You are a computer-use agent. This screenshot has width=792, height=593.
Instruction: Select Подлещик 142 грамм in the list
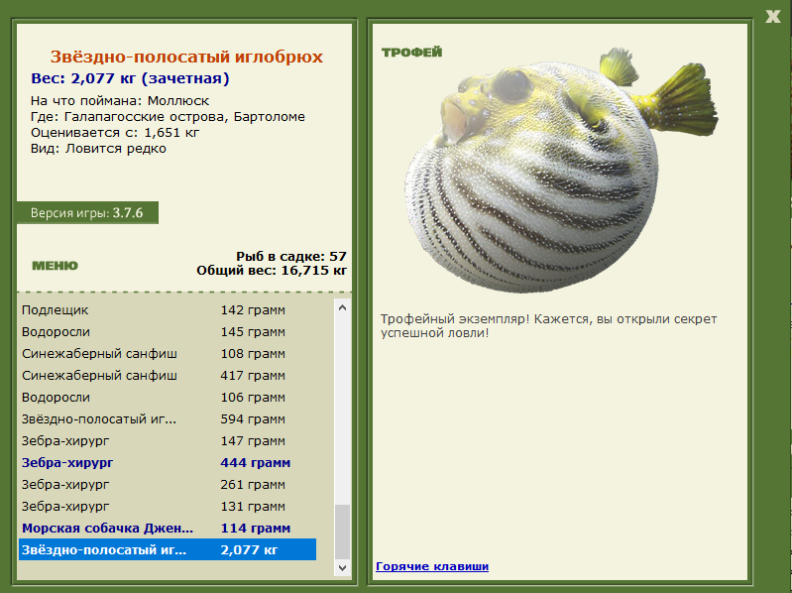point(168,310)
